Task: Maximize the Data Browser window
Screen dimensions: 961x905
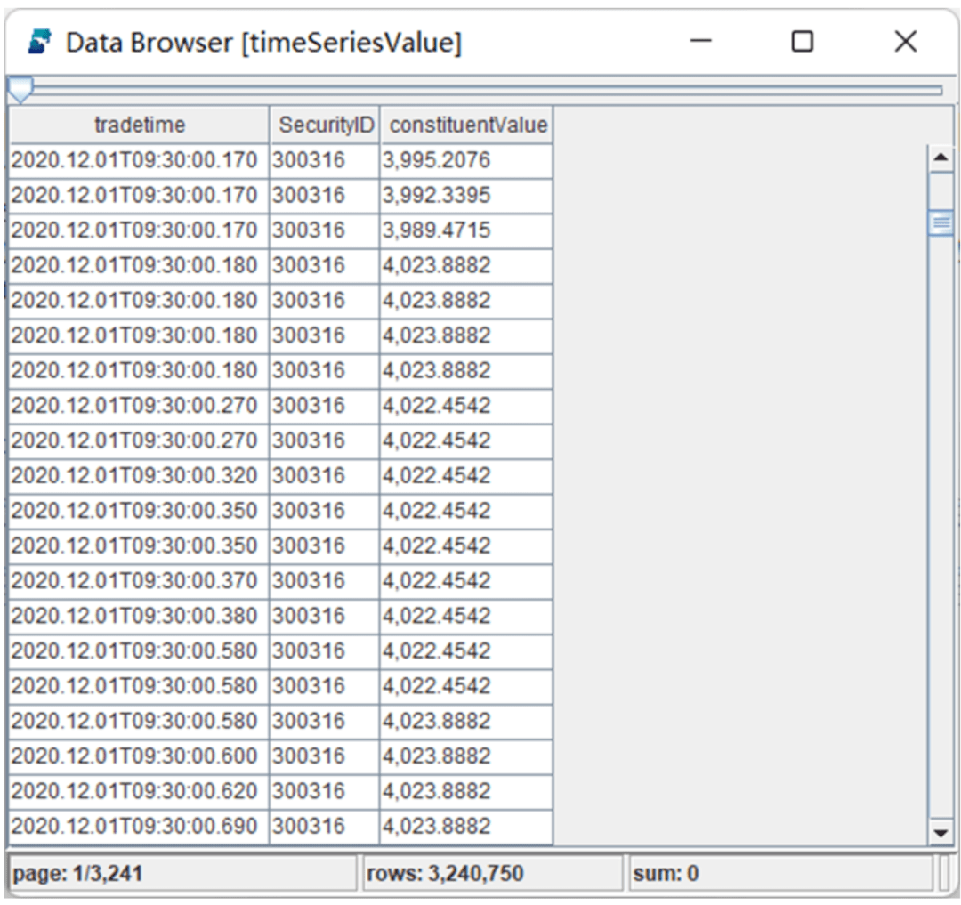Action: [803, 42]
